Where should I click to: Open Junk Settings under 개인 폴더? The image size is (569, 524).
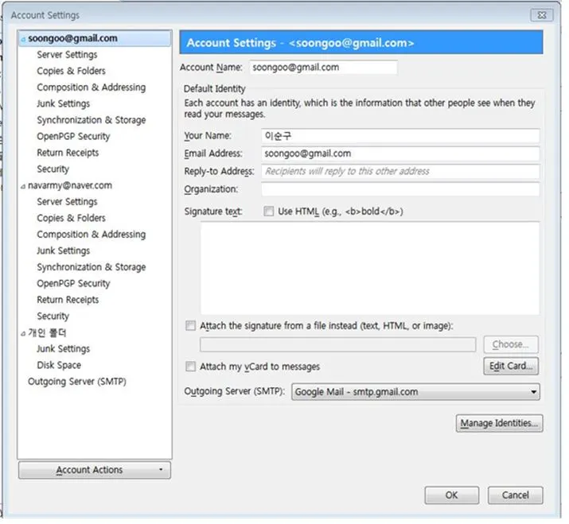pos(63,349)
